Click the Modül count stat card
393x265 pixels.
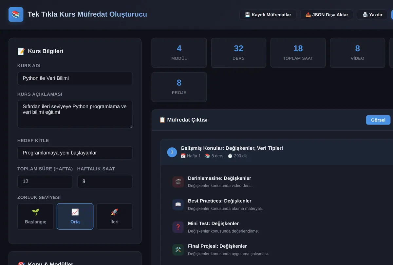pos(179,53)
